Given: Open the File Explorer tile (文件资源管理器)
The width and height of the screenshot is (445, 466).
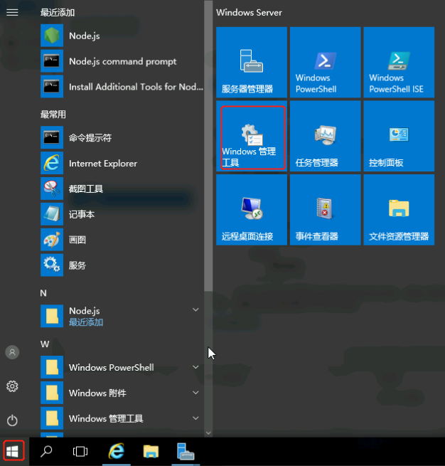Looking at the screenshot, I should 399,209.
